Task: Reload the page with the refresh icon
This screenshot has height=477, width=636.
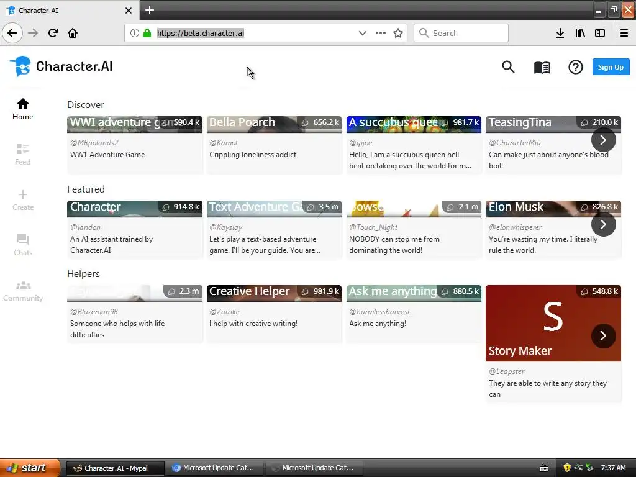Action: pos(53,33)
